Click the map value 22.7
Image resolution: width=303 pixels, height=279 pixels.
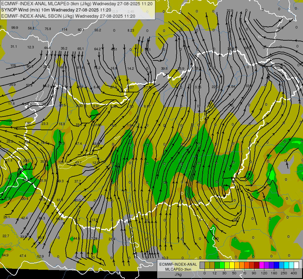(6, 236)
